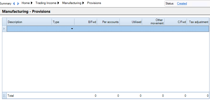
Task: Click the Other movement cell in the new row
Action: pos(153,29)
